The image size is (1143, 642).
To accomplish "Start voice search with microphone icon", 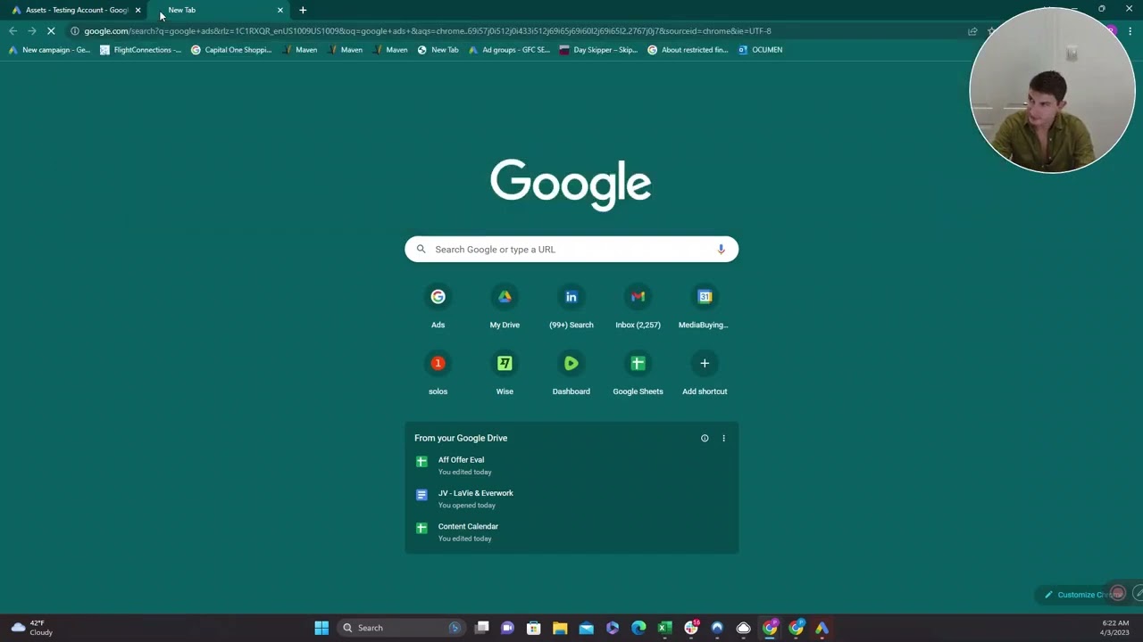I will click(721, 250).
